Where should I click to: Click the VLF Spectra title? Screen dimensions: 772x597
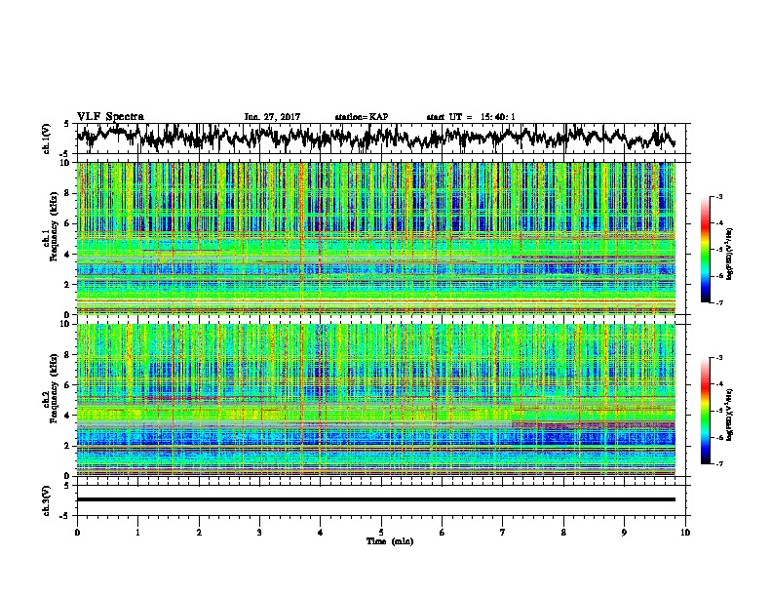pyautogui.click(x=110, y=117)
